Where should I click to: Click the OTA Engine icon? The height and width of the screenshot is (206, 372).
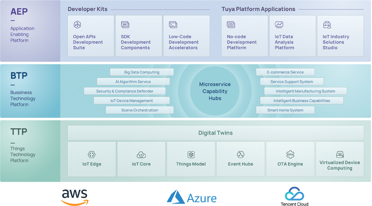pyautogui.click(x=290, y=155)
